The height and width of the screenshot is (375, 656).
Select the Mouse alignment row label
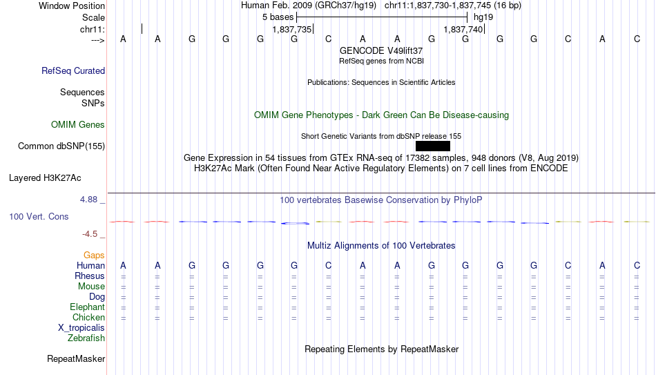point(91,287)
